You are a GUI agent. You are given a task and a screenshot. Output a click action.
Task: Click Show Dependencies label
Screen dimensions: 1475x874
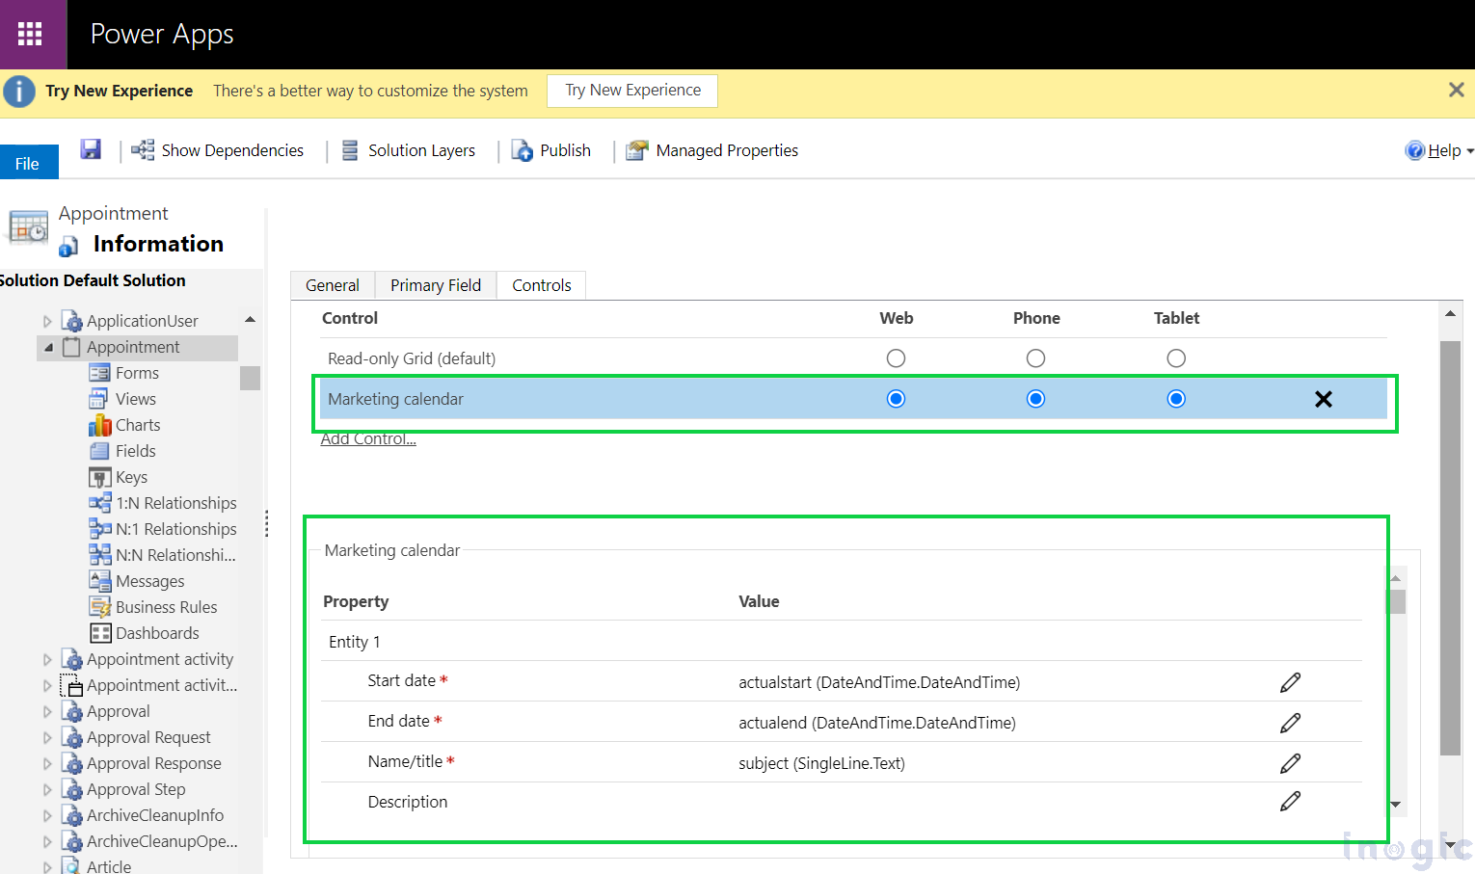(x=232, y=150)
